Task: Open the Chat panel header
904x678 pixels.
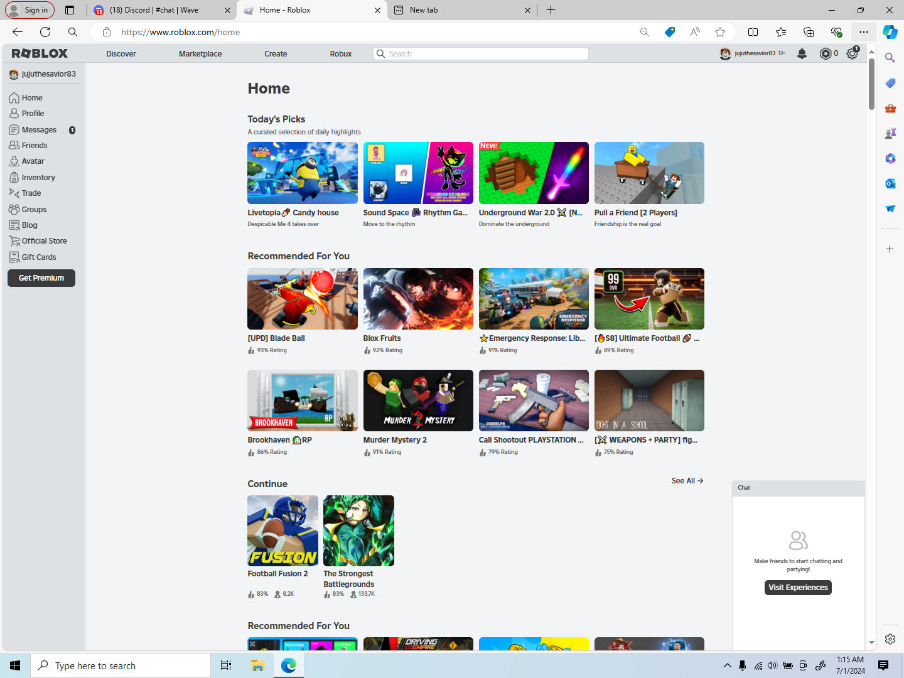Action: 799,488
